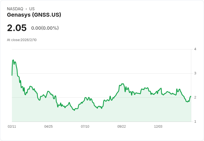Click the 02/11 date on x-axis
This screenshot has height=141, width=204.
(x=12, y=126)
